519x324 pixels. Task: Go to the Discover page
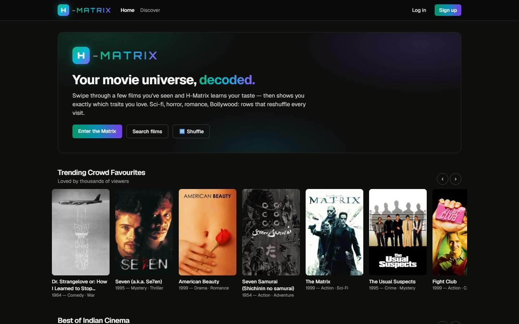150,10
